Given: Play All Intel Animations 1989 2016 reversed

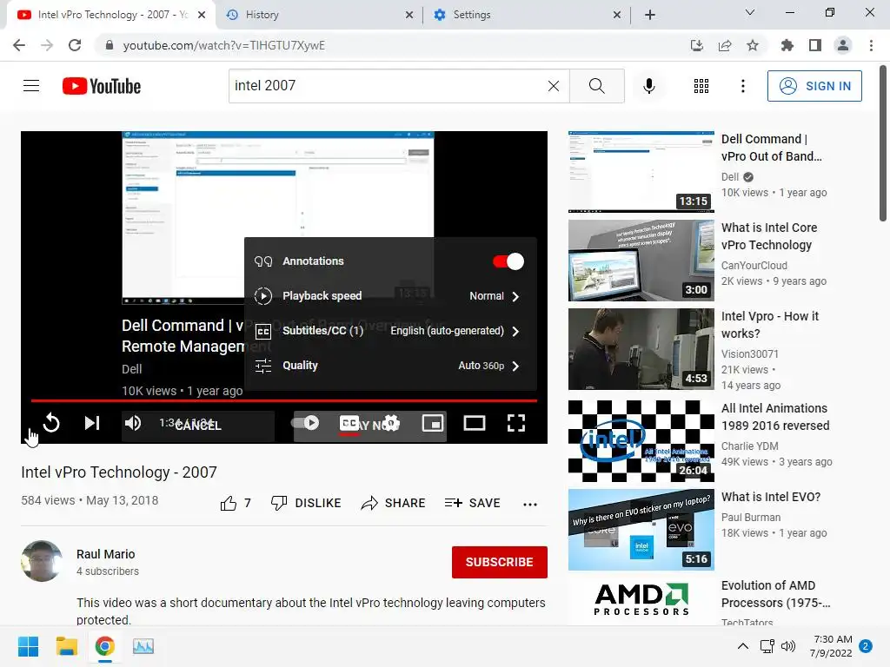Looking at the screenshot, I should click(x=774, y=417).
